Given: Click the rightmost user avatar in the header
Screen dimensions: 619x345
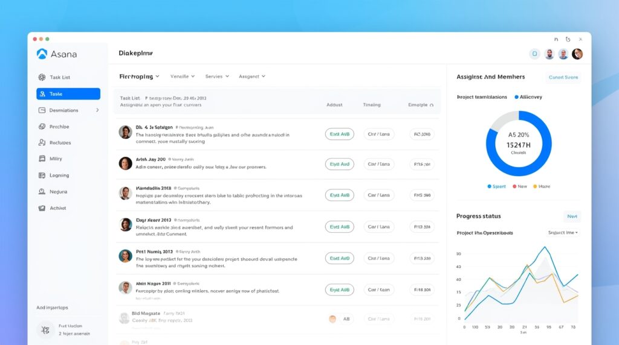Looking at the screenshot, I should (x=577, y=54).
